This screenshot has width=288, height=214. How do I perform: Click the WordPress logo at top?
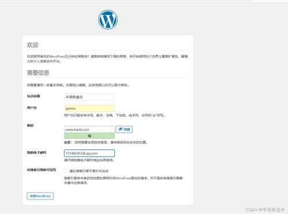pyautogui.click(x=108, y=20)
